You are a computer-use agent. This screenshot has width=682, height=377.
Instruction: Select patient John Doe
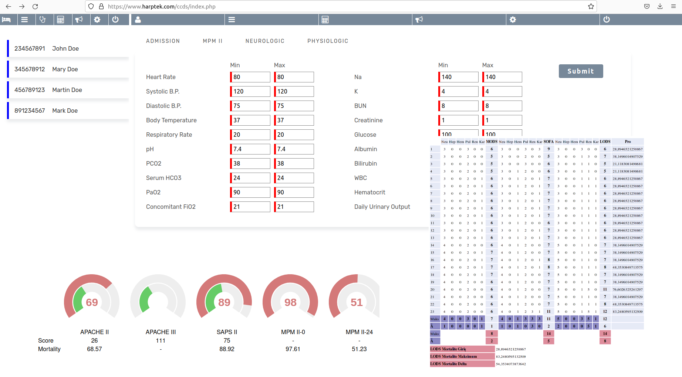pyautogui.click(x=68, y=48)
